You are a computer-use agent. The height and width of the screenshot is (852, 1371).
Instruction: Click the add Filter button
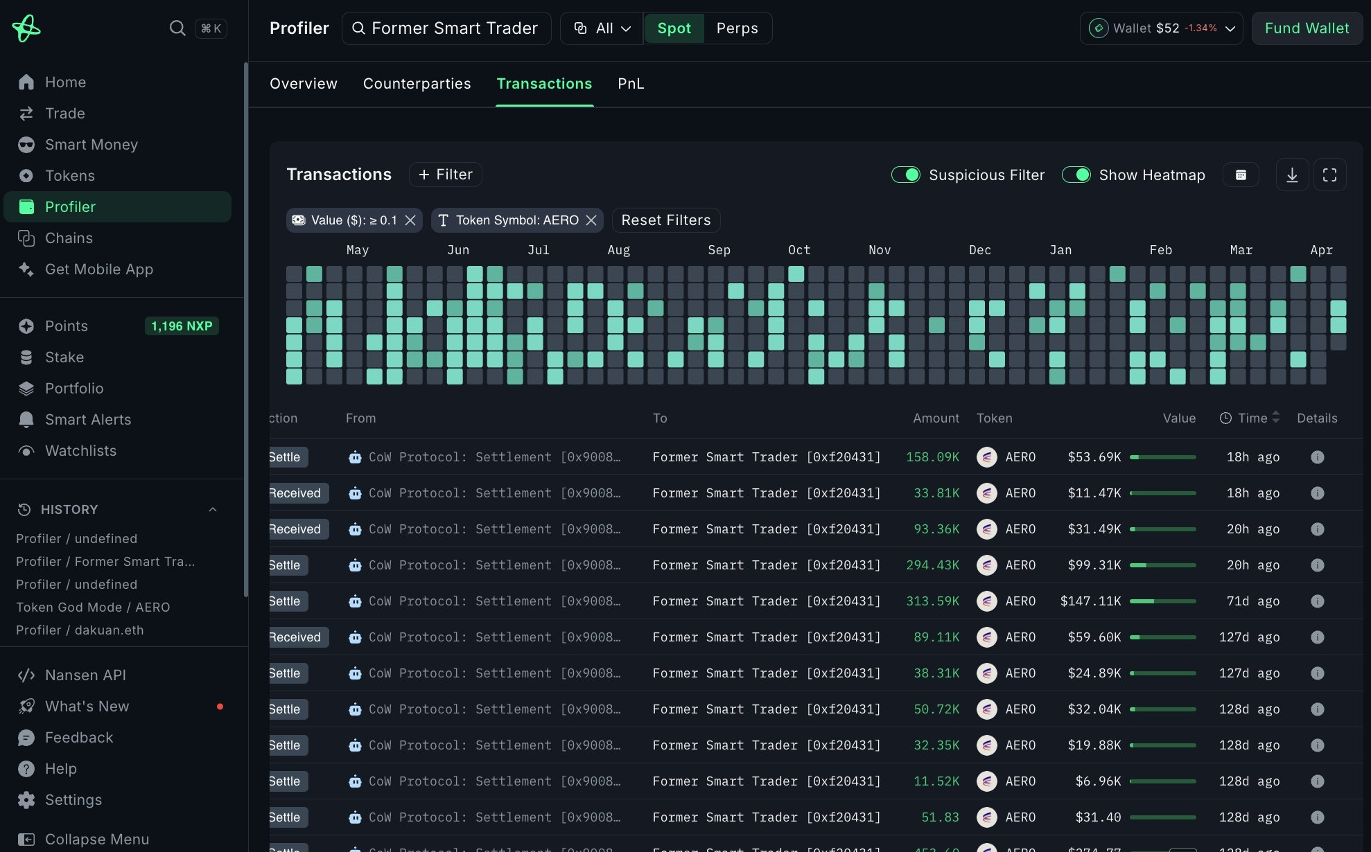click(x=446, y=175)
